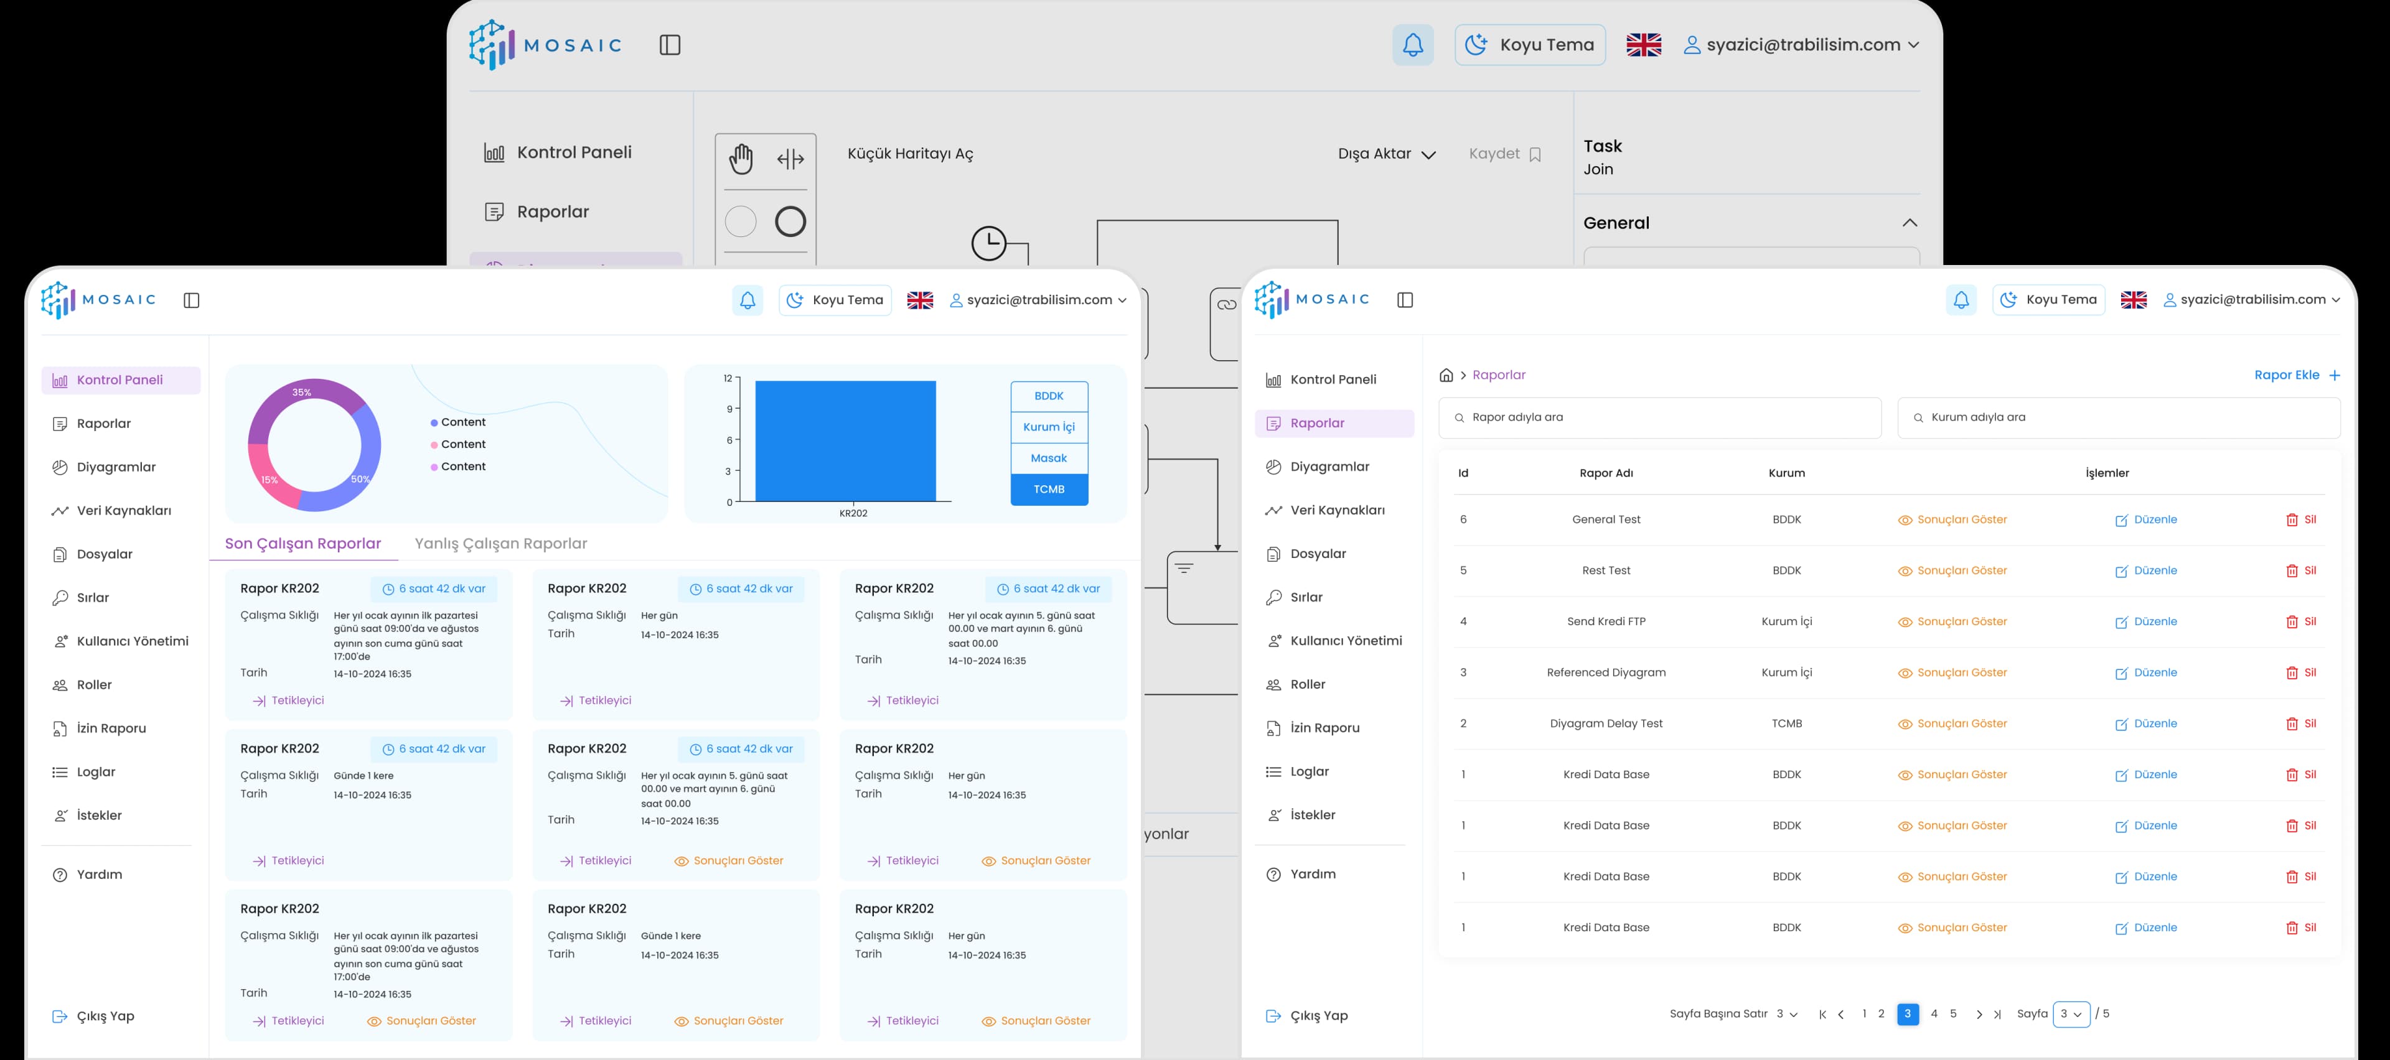Select the thick circle shape in diagram toolbox
Image resolution: width=2390 pixels, height=1060 pixels.
pyautogui.click(x=790, y=221)
